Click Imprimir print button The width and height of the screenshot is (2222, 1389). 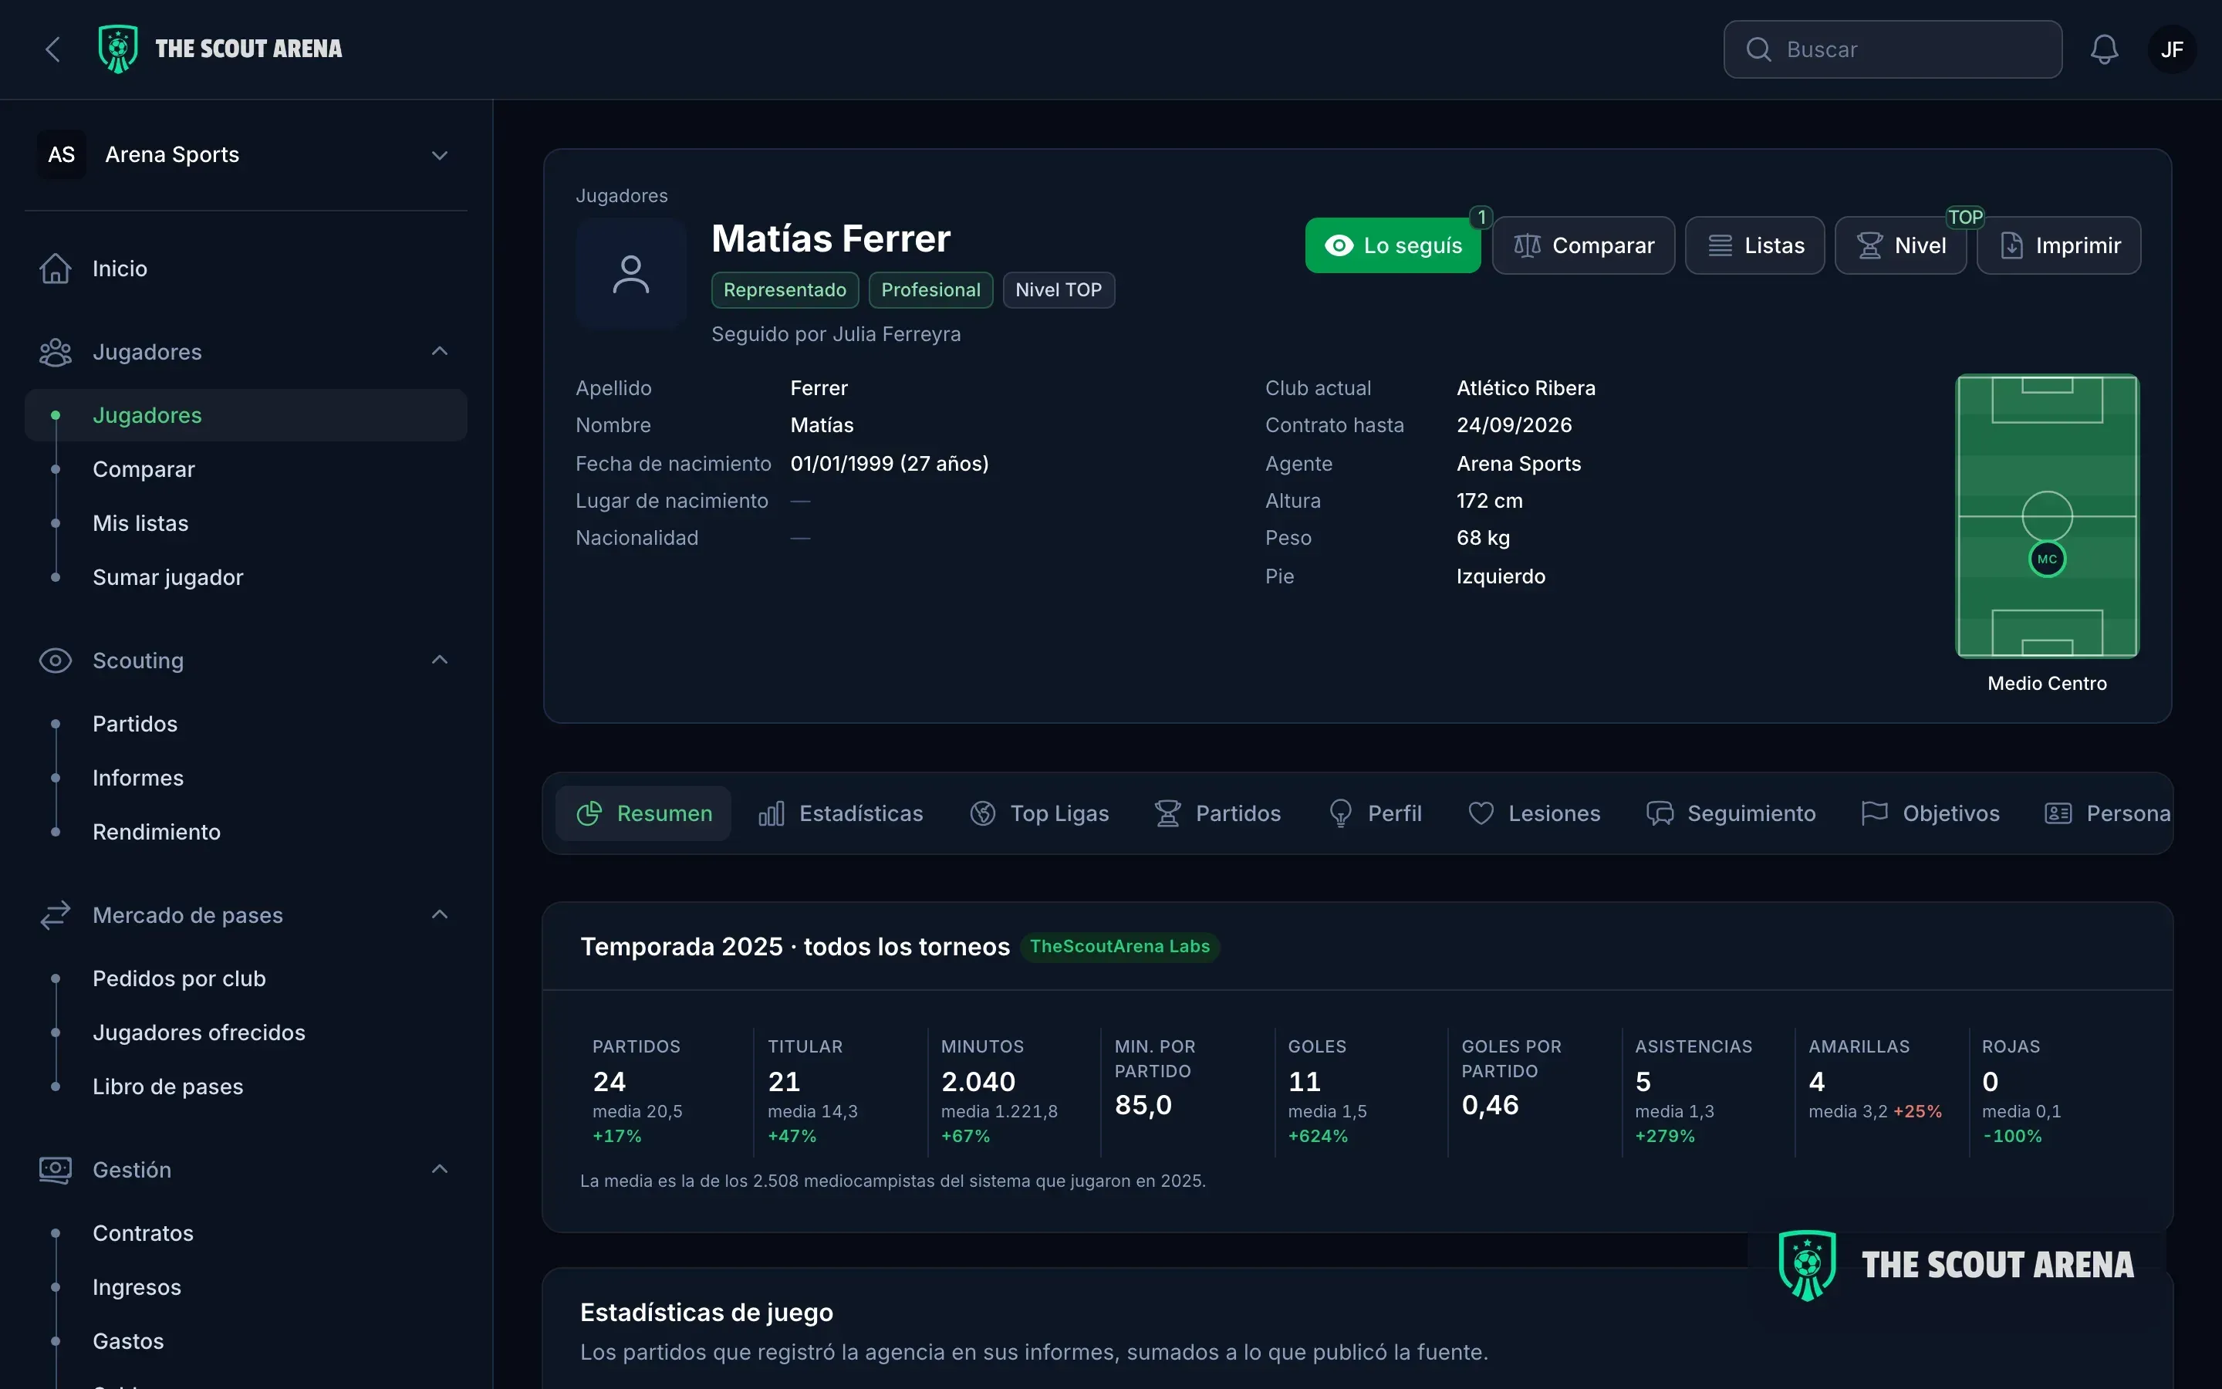(2058, 245)
